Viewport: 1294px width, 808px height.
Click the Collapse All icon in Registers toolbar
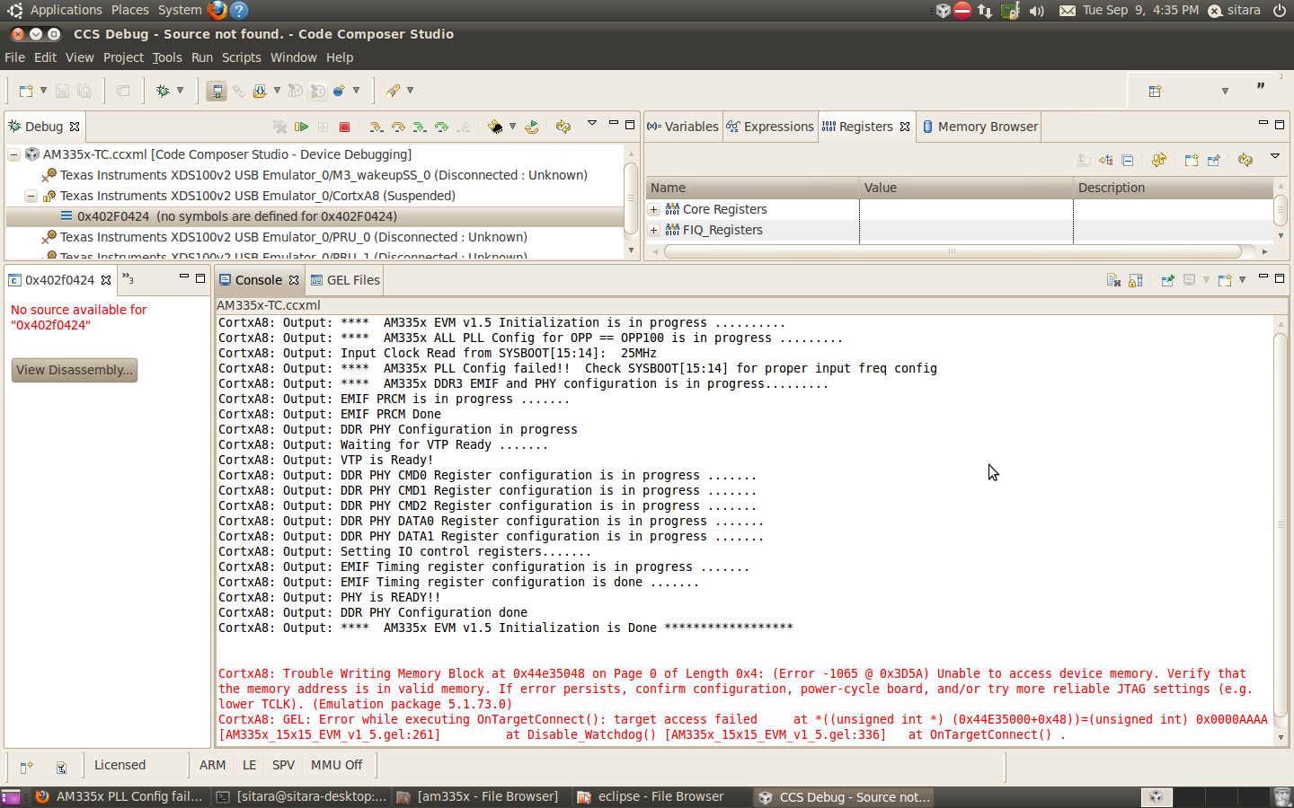[x=1128, y=161]
